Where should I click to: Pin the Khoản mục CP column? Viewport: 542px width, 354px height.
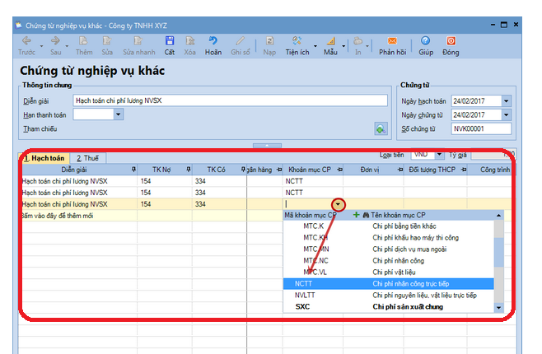click(x=339, y=170)
